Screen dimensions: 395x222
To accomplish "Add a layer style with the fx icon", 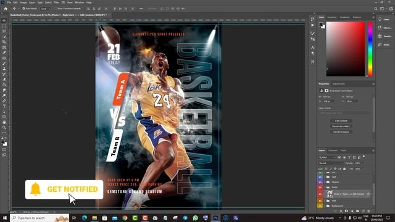I will [x=341, y=211].
